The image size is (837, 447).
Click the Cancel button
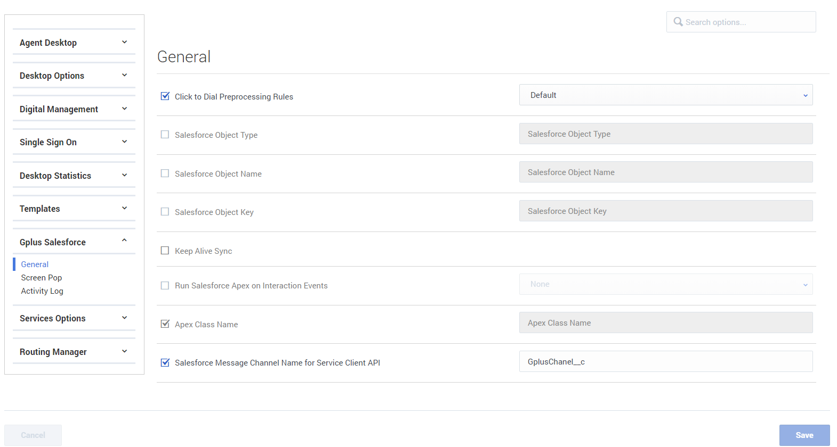coord(33,435)
